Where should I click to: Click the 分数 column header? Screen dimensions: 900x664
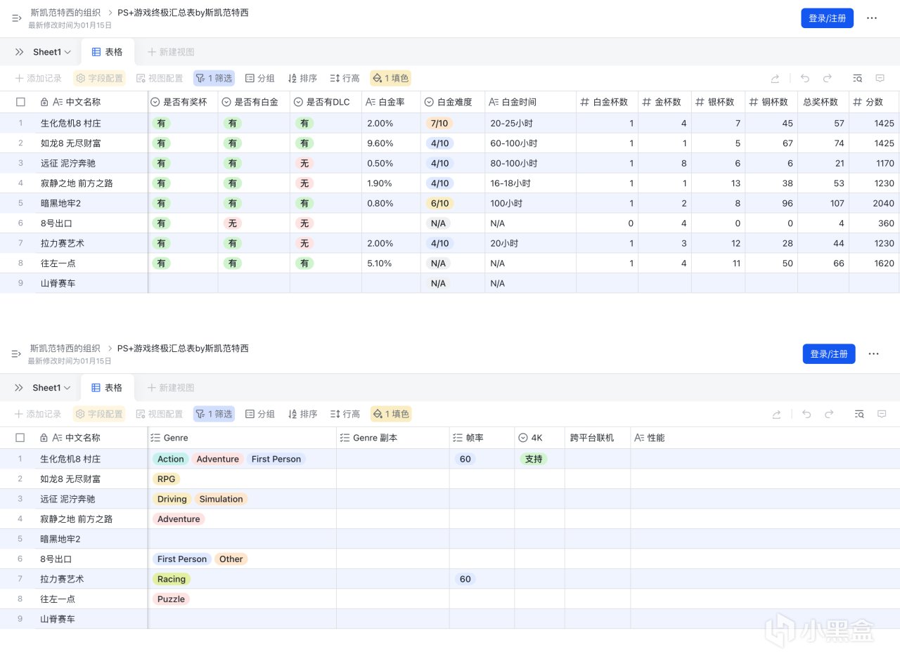point(874,102)
